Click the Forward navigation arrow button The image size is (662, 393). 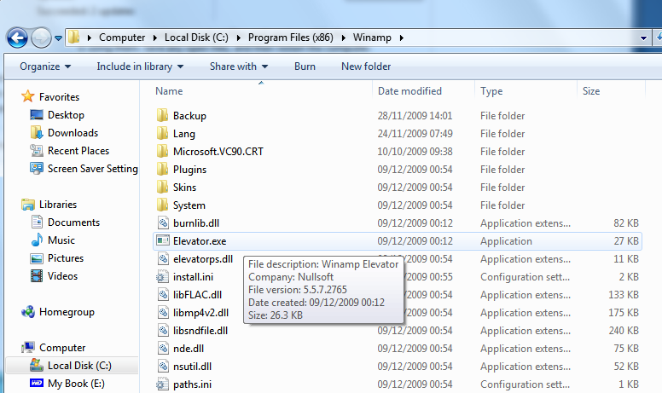click(41, 38)
